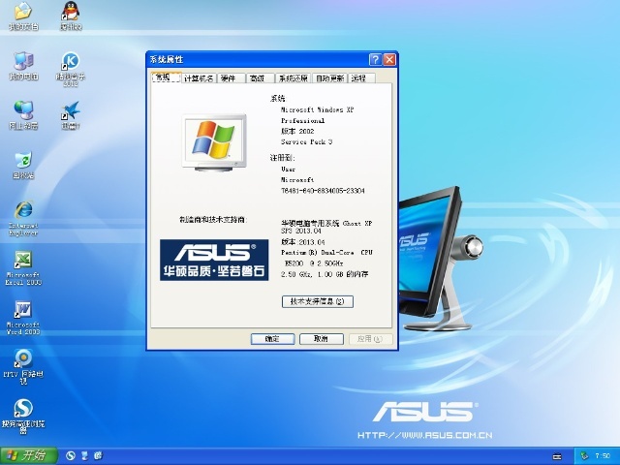Confirm with the 确定 button

(272, 339)
